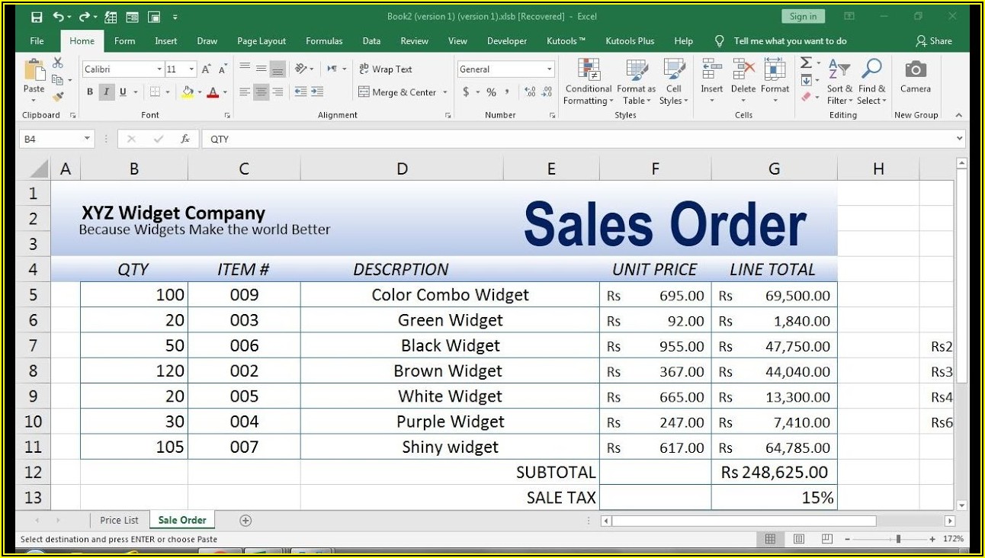
Task: Click the AutoSum sigma icon
Action: 806,63
